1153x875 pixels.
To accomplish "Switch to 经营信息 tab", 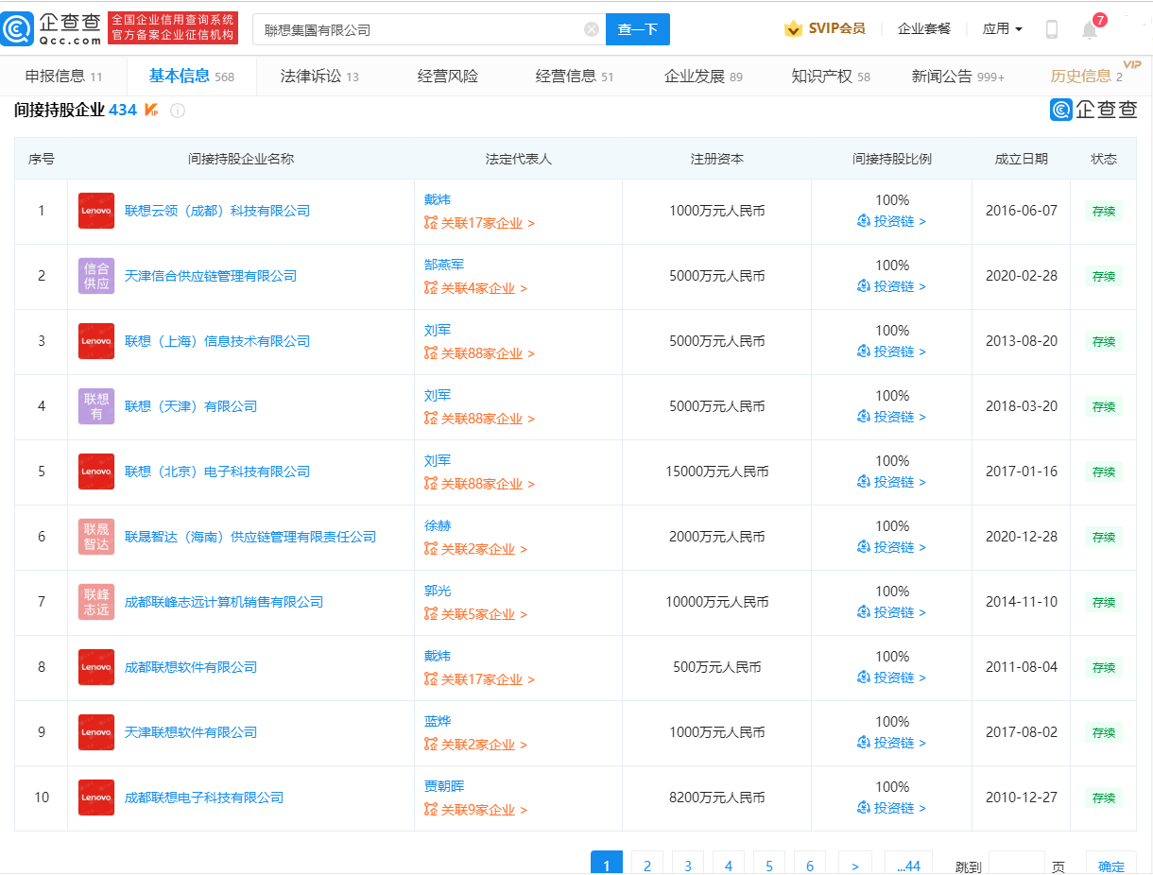I will 575,77.
